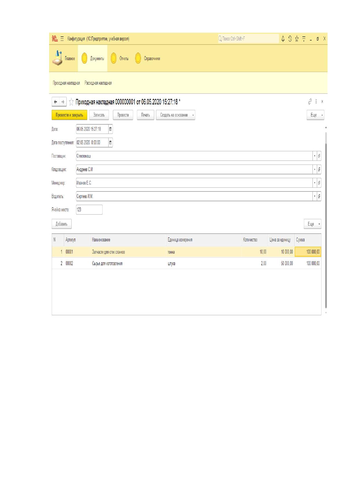Go back with left arrow
Viewport: 344px width, 487px height.
click(x=55, y=102)
